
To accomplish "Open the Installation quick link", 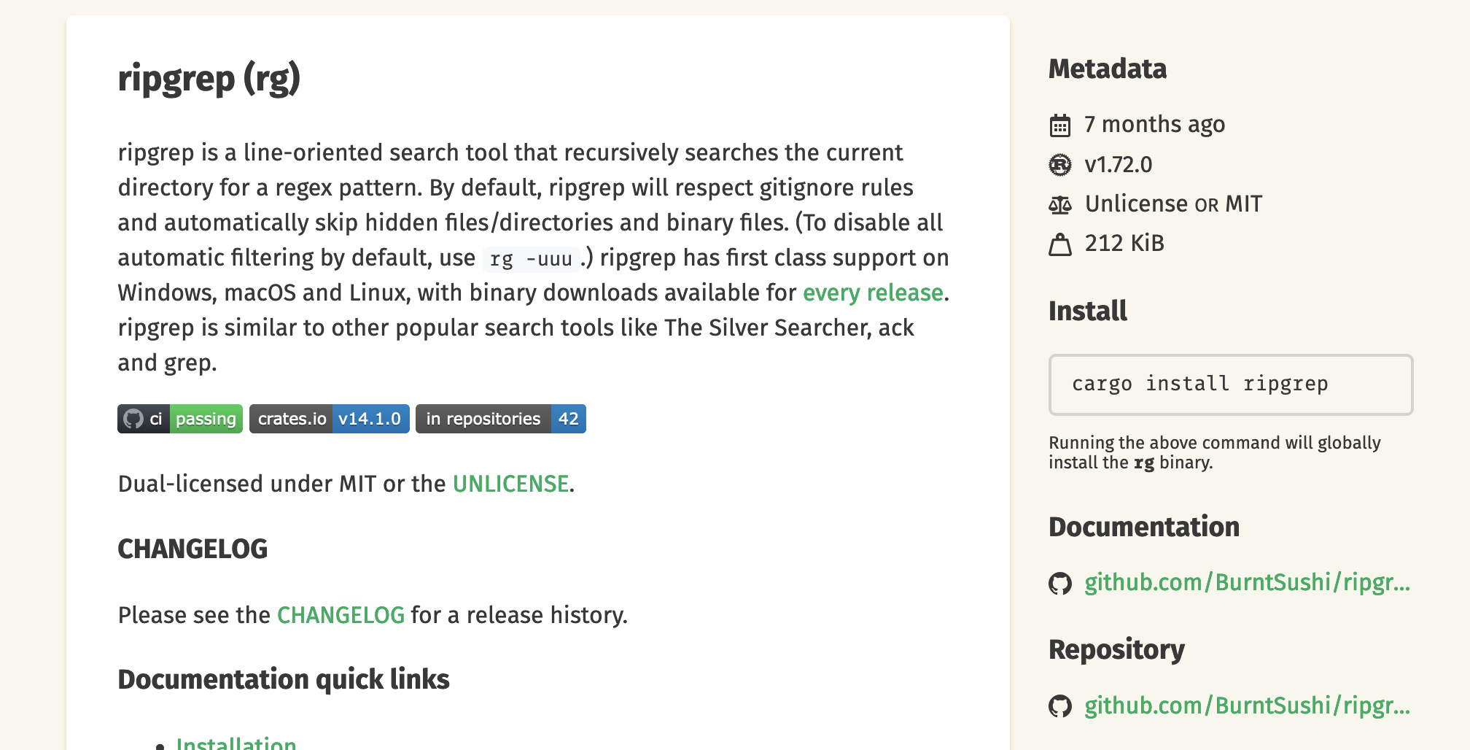I will click(236, 743).
